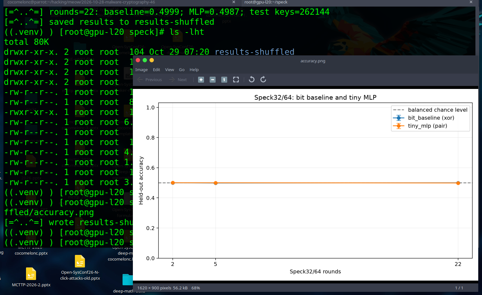Zoom out with the minus icon
The width and height of the screenshot is (482, 295).
pyautogui.click(x=212, y=80)
